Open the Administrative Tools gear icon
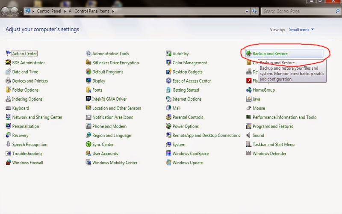 88,53
